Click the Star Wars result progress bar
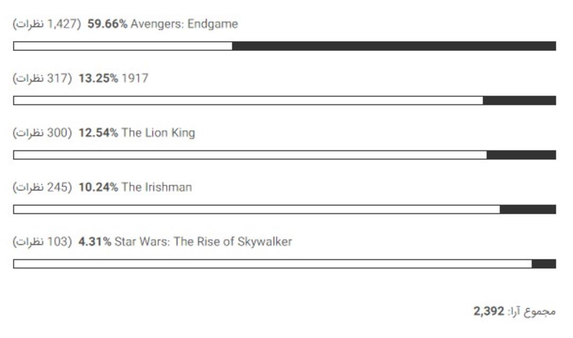The height and width of the screenshot is (338, 573). (284, 264)
